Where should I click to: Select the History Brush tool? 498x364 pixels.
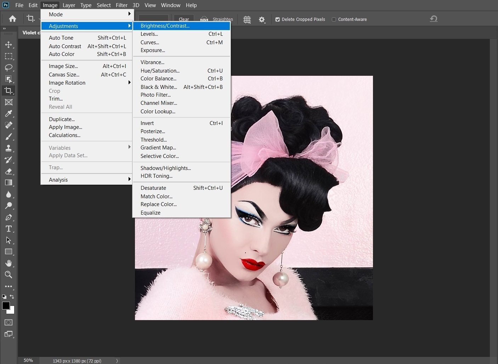[x=9, y=160]
